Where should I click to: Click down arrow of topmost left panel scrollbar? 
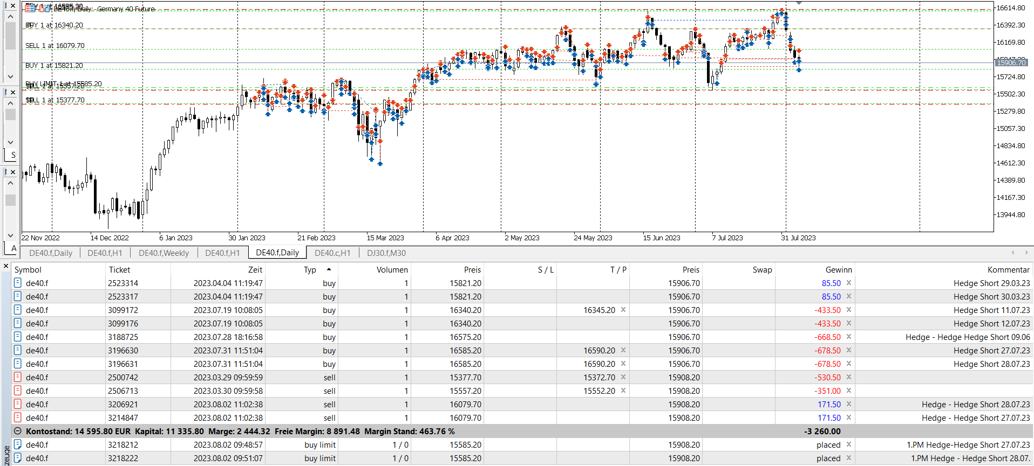(x=10, y=76)
